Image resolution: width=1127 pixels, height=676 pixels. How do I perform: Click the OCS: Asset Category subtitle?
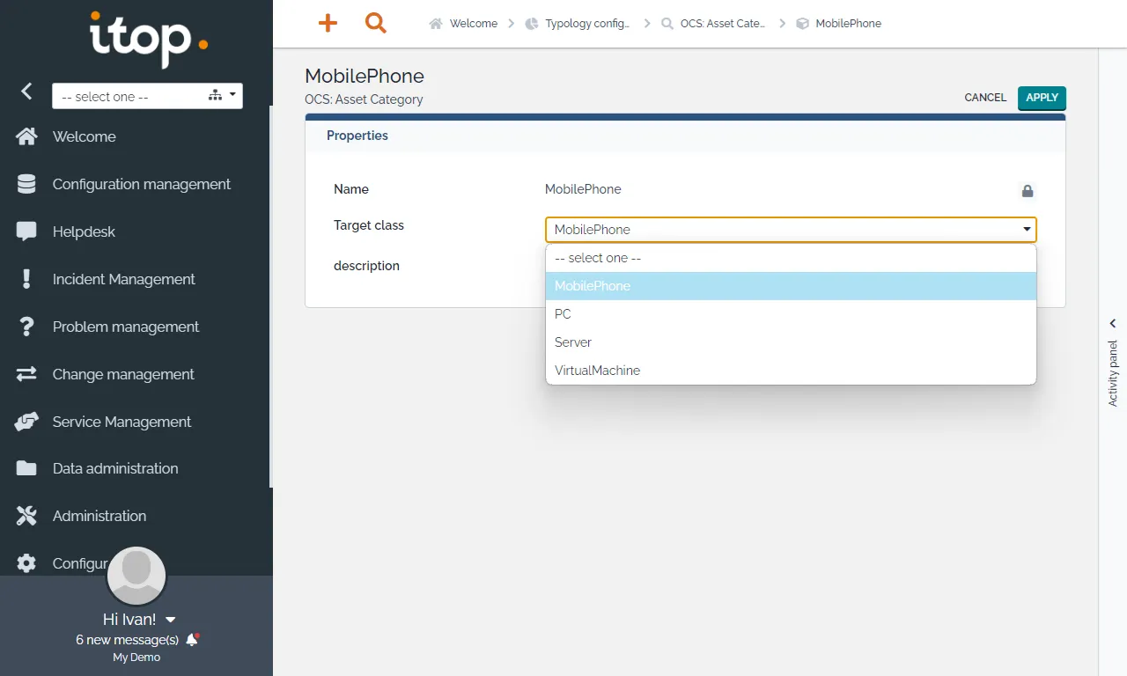click(x=364, y=99)
